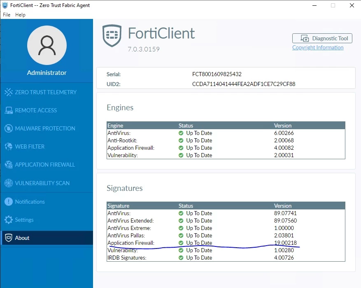
Task: Click the Vulnerability Scan radar icon
Action: point(9,183)
